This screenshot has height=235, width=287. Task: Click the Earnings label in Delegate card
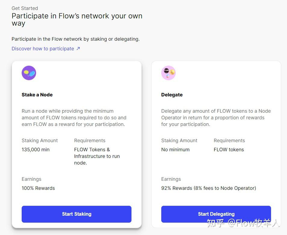pyautogui.click(x=171, y=179)
